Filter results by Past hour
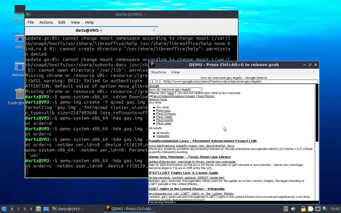The height and width of the screenshot is (213, 341). [x=163, y=110]
